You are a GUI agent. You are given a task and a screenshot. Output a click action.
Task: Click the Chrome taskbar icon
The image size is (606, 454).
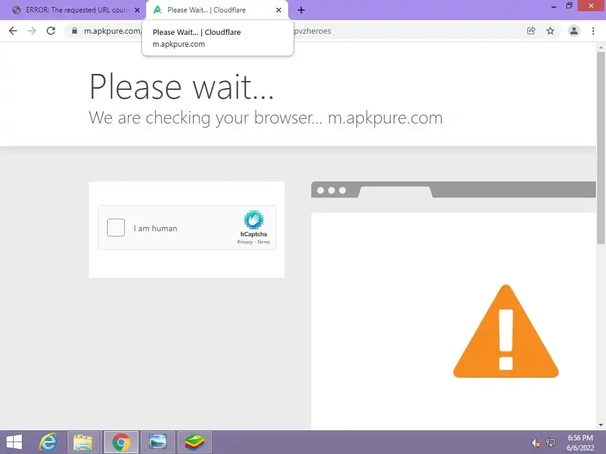[121, 442]
